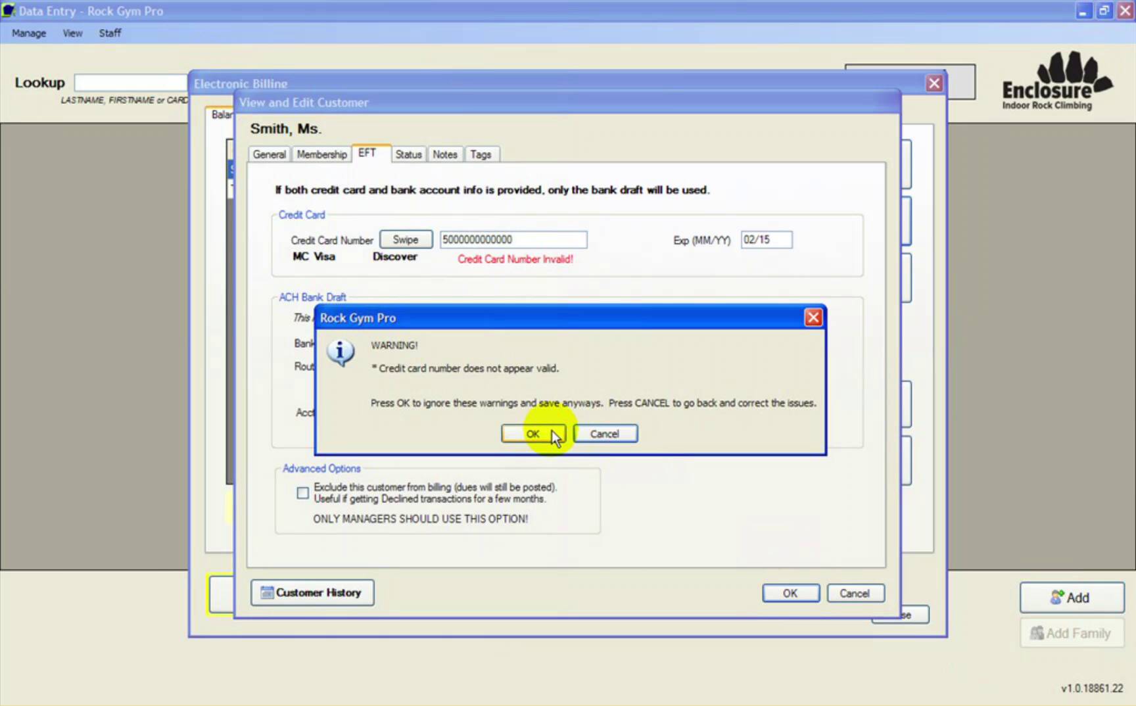This screenshot has height=706, width=1136.
Task: Restore down the main window
Action: 1104,11
